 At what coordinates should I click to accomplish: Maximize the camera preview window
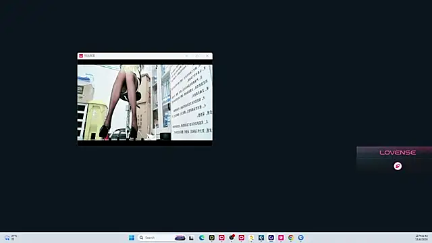(197, 56)
